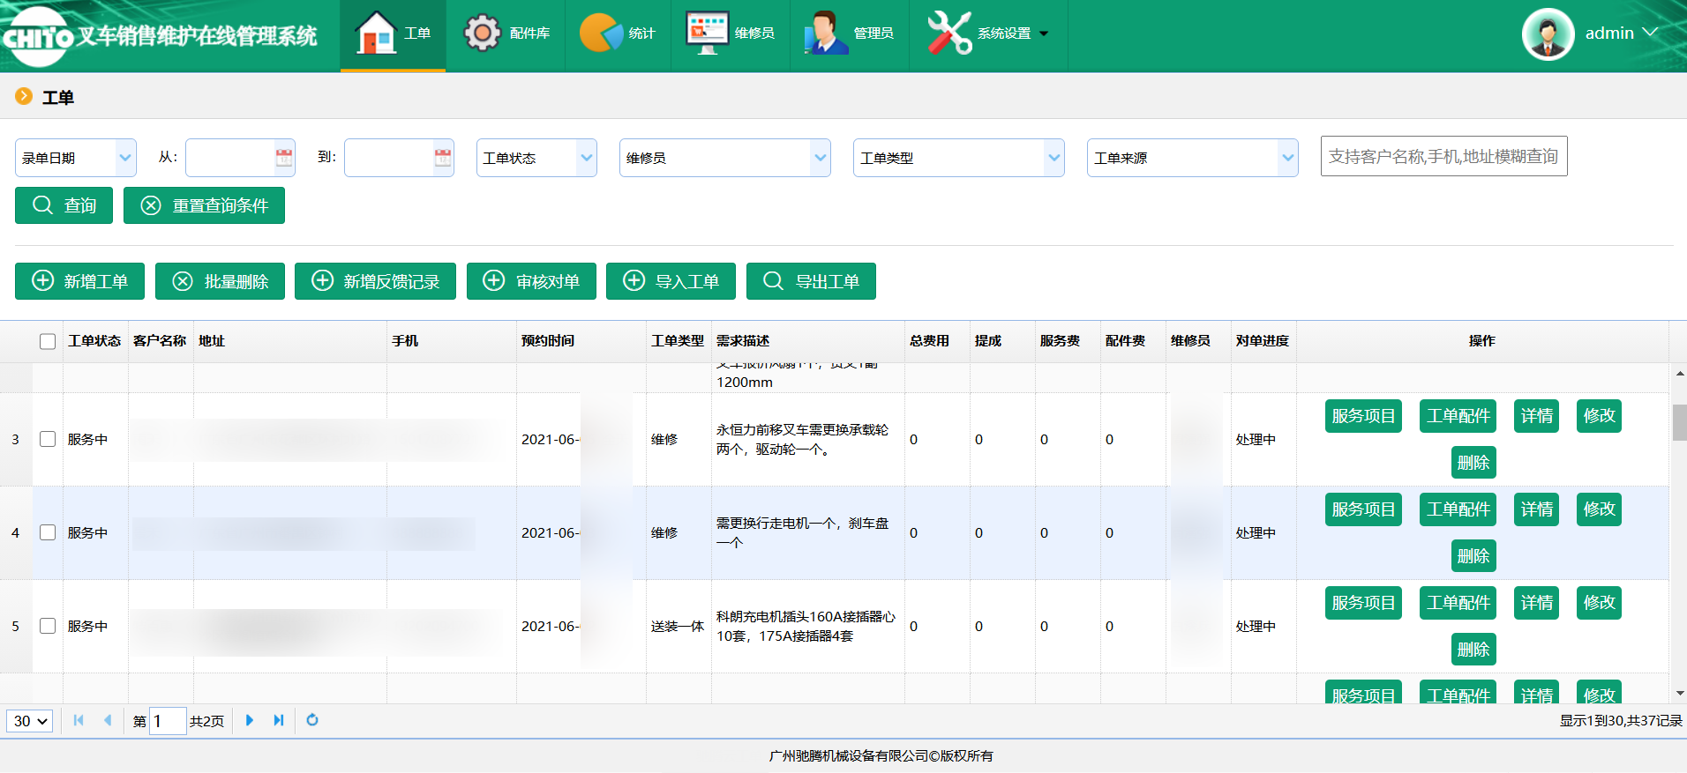Open the start date calendar picker icon
The height and width of the screenshot is (773, 1687).
(284, 158)
